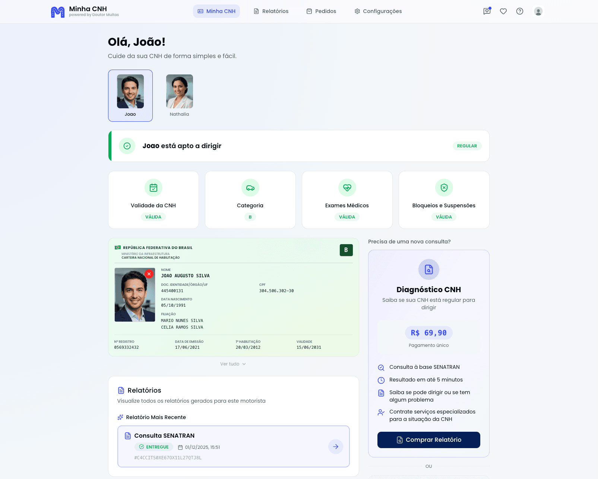Expand CNH details with Ver tudo
598x479 pixels.
click(x=233, y=364)
